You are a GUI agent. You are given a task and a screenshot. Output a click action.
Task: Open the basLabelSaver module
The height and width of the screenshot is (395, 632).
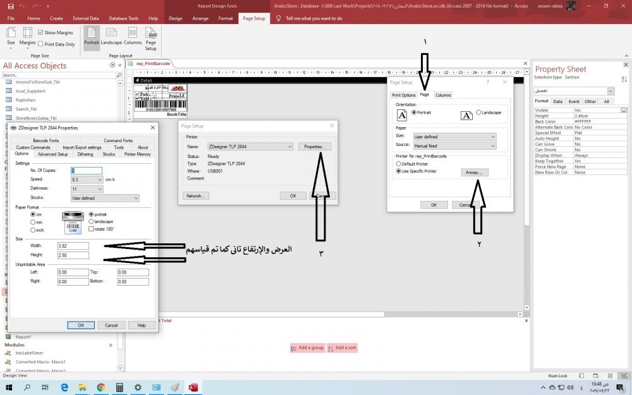click(29, 353)
